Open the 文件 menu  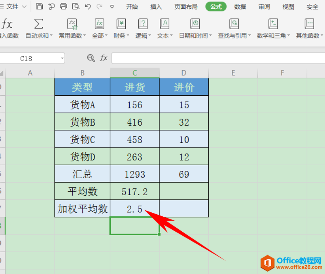[x=12, y=7]
